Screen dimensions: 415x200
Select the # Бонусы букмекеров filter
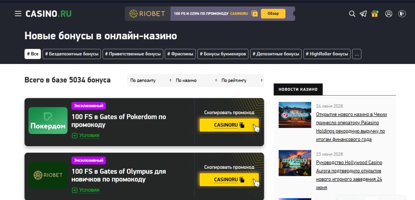[223, 54]
